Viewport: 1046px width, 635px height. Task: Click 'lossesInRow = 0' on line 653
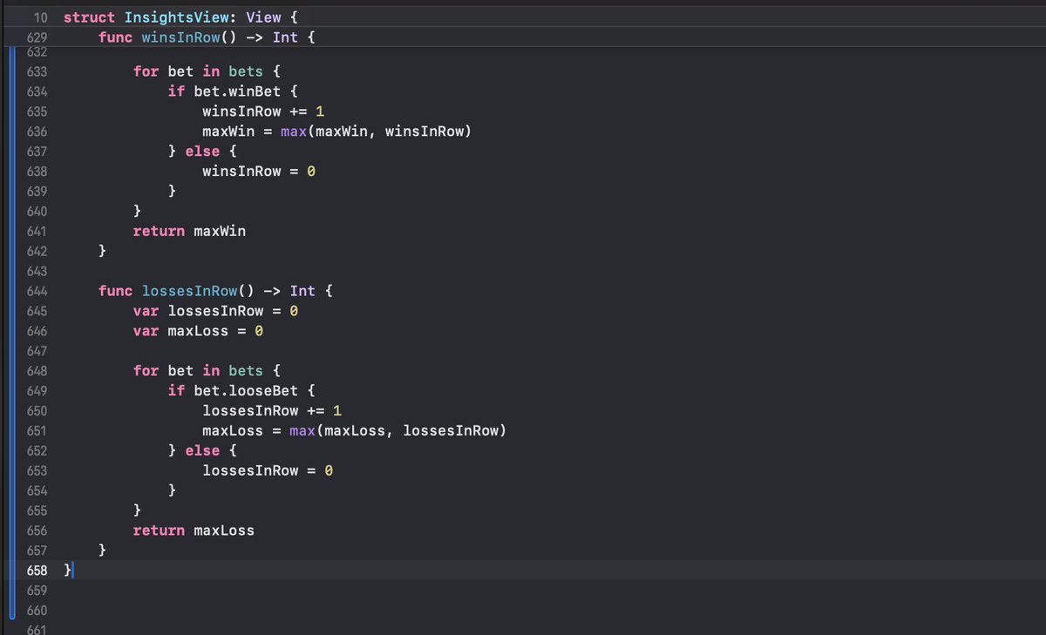(268, 470)
